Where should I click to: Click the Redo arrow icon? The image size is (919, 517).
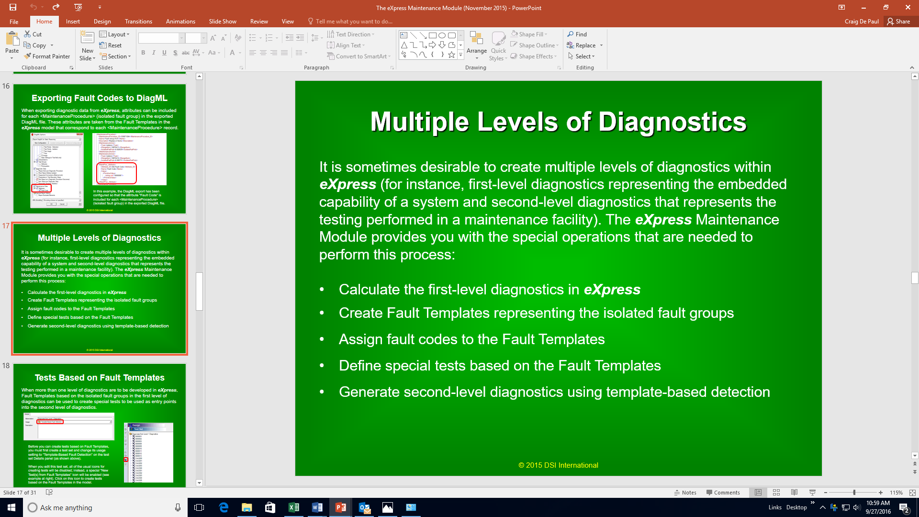pos(56,7)
